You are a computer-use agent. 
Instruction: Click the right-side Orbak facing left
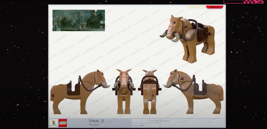[194, 91]
